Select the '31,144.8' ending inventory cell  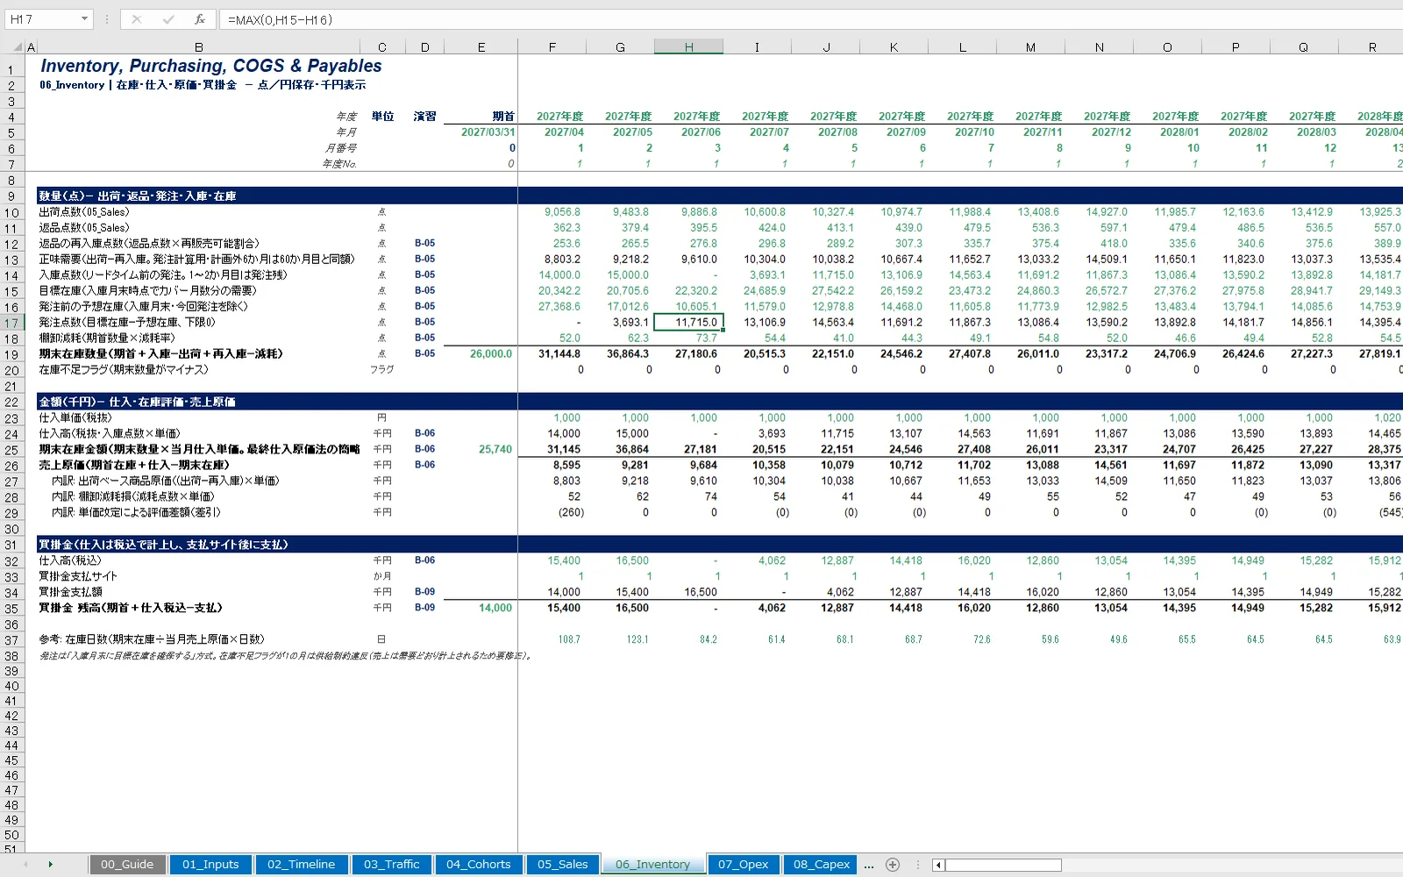coord(552,353)
